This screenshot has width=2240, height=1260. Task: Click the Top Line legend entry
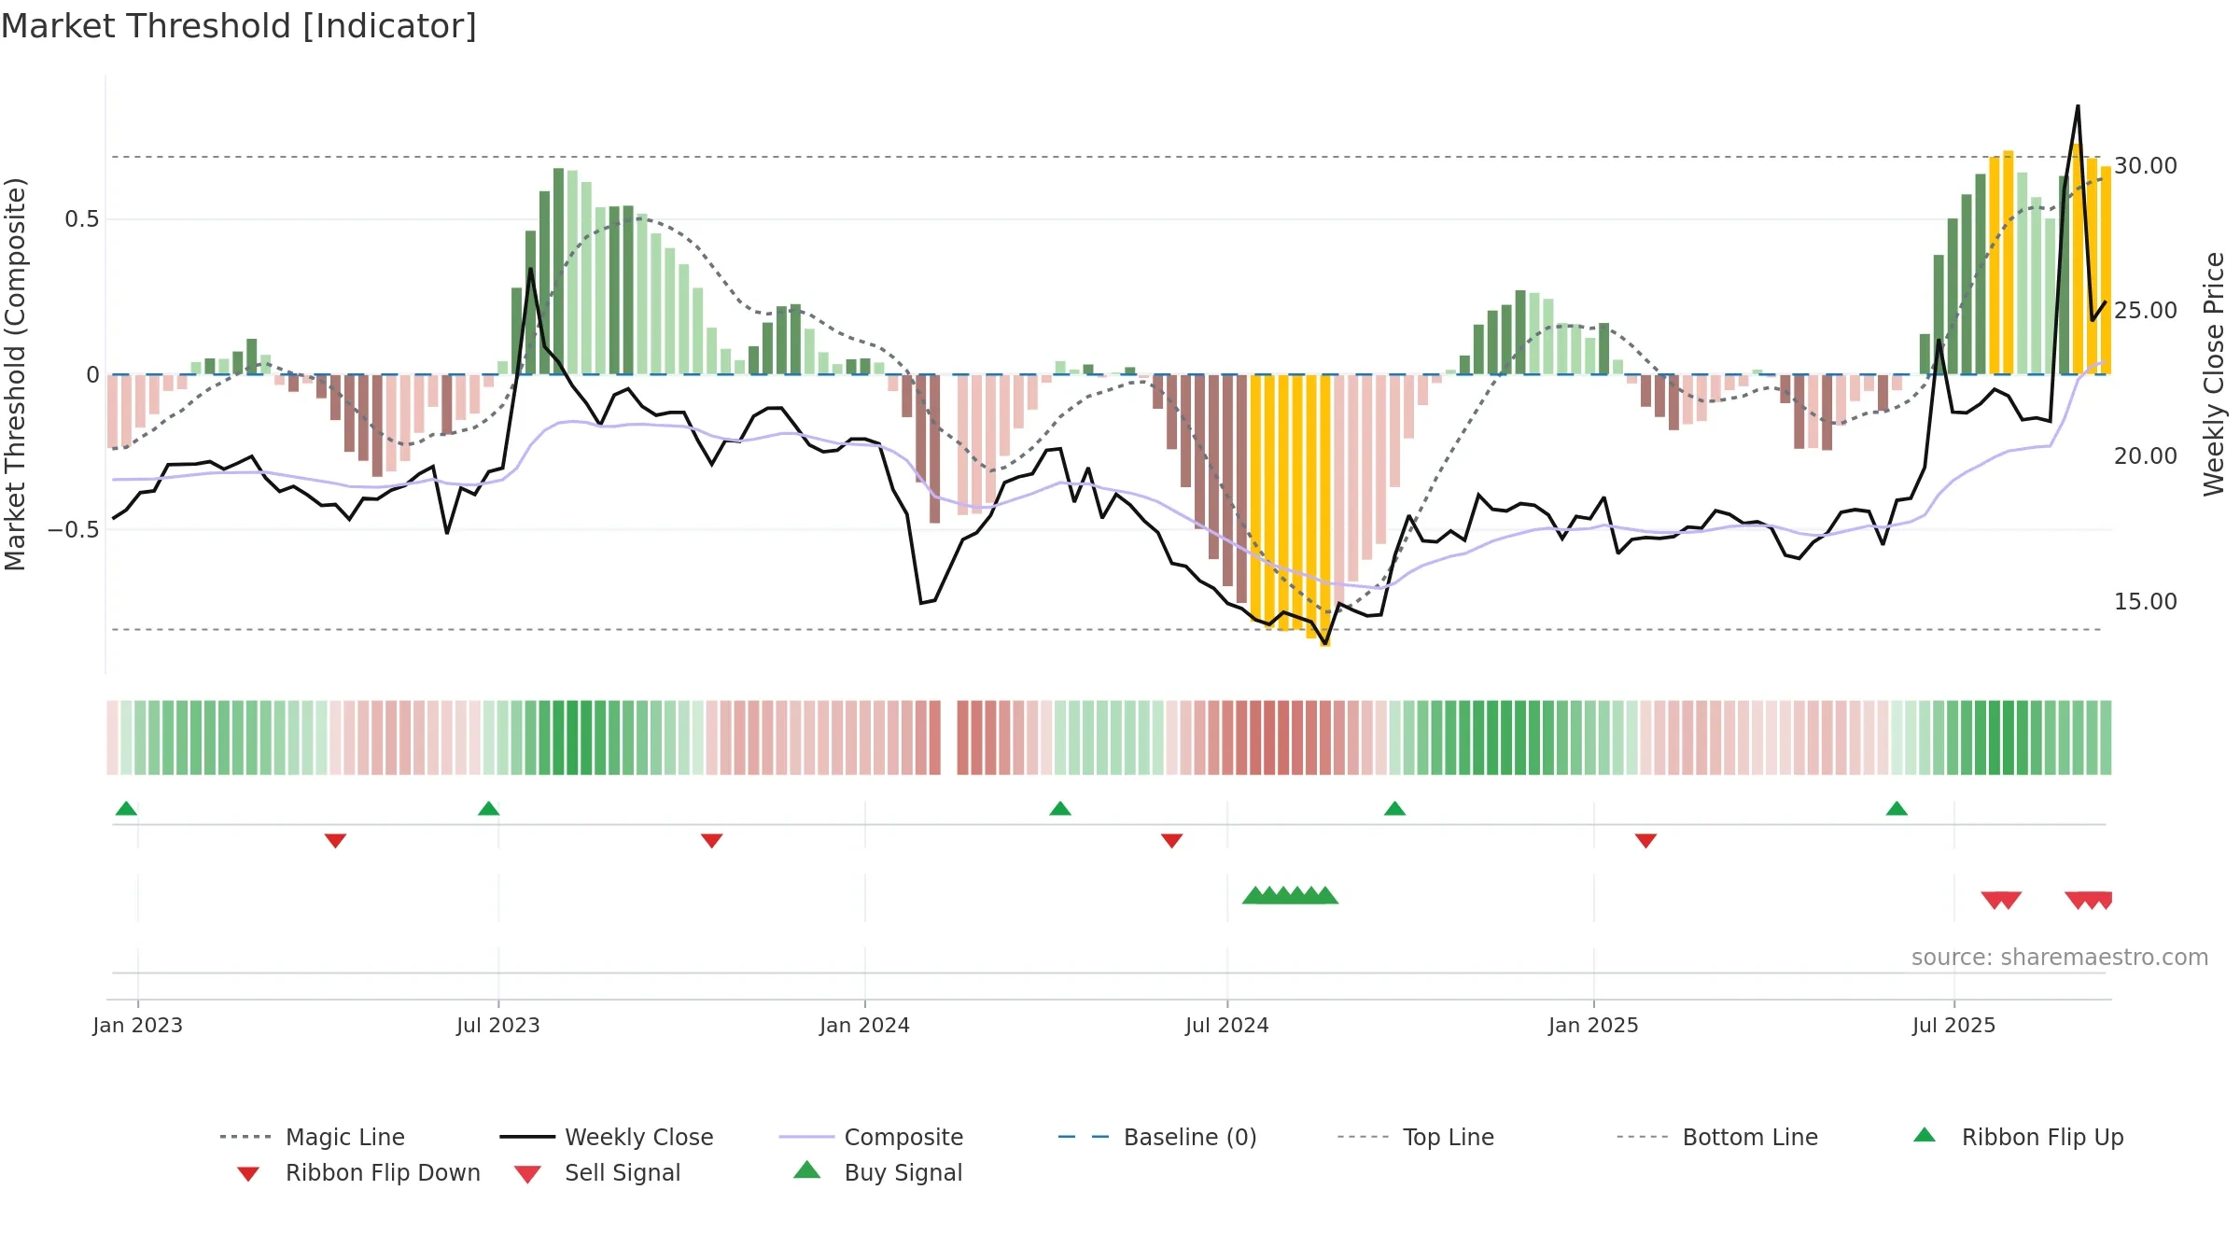click(1416, 1137)
